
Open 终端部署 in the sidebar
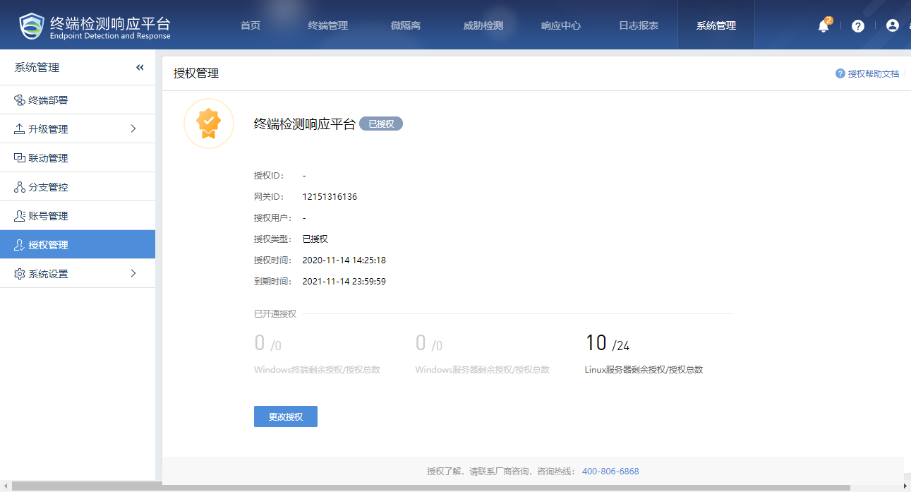(x=48, y=100)
